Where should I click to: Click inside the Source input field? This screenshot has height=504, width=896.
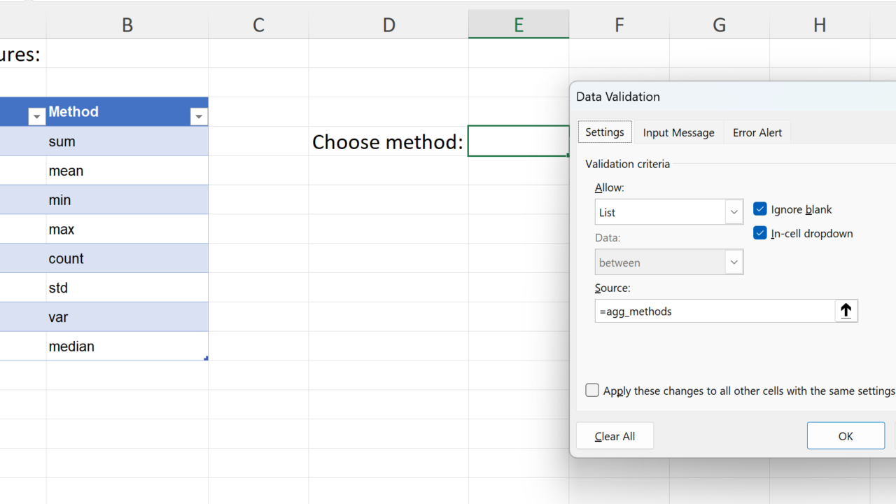[714, 311]
